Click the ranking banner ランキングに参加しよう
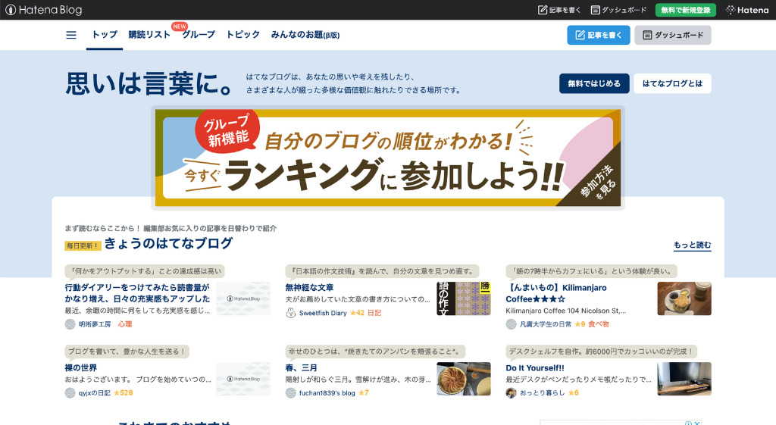This screenshot has width=776, height=425. (x=387, y=158)
